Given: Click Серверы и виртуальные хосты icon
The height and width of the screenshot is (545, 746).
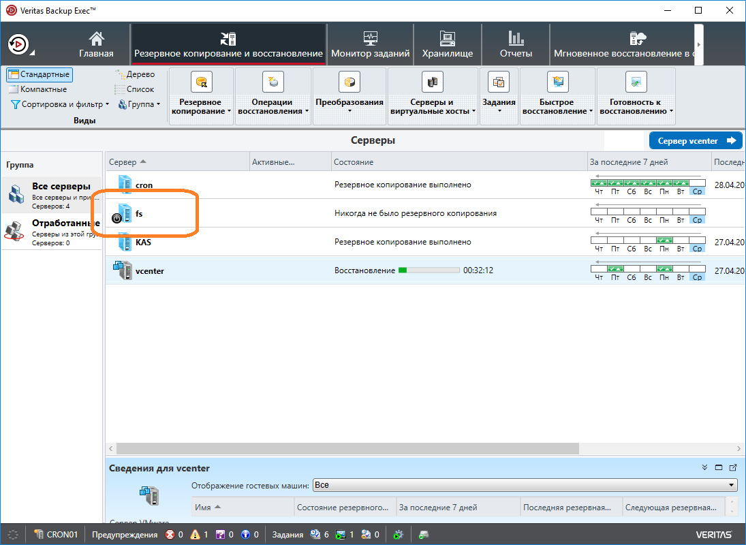Looking at the screenshot, I should [x=433, y=82].
